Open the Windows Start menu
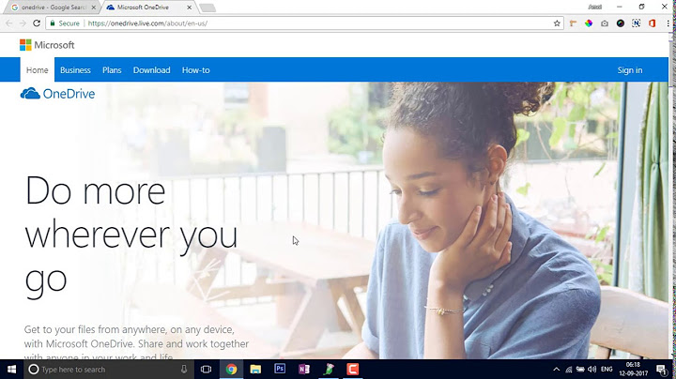Image resolution: width=676 pixels, height=379 pixels. point(11,369)
